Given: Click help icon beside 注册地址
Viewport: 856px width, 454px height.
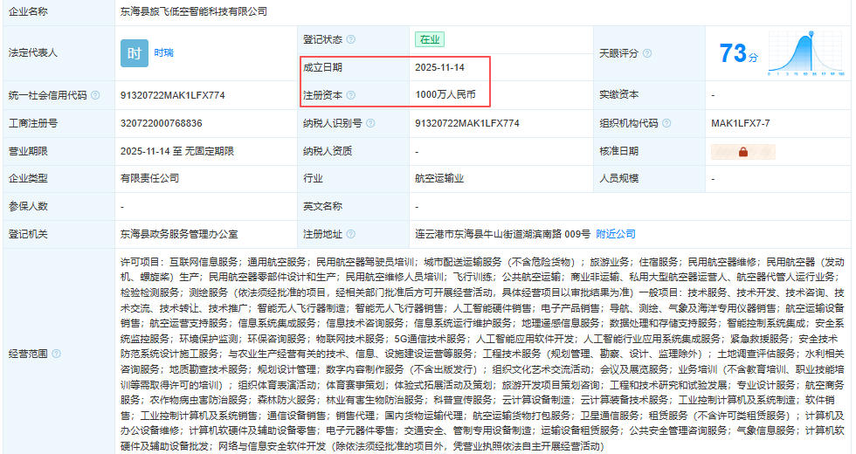Looking at the screenshot, I should [350, 234].
